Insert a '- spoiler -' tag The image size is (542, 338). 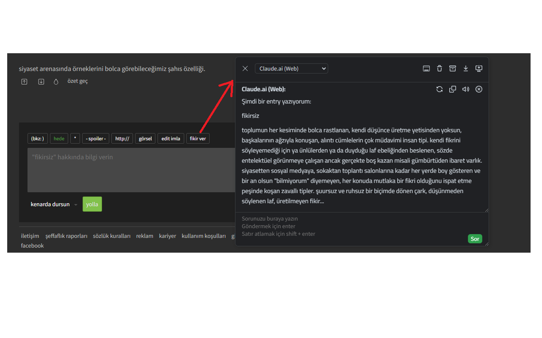coord(96,139)
